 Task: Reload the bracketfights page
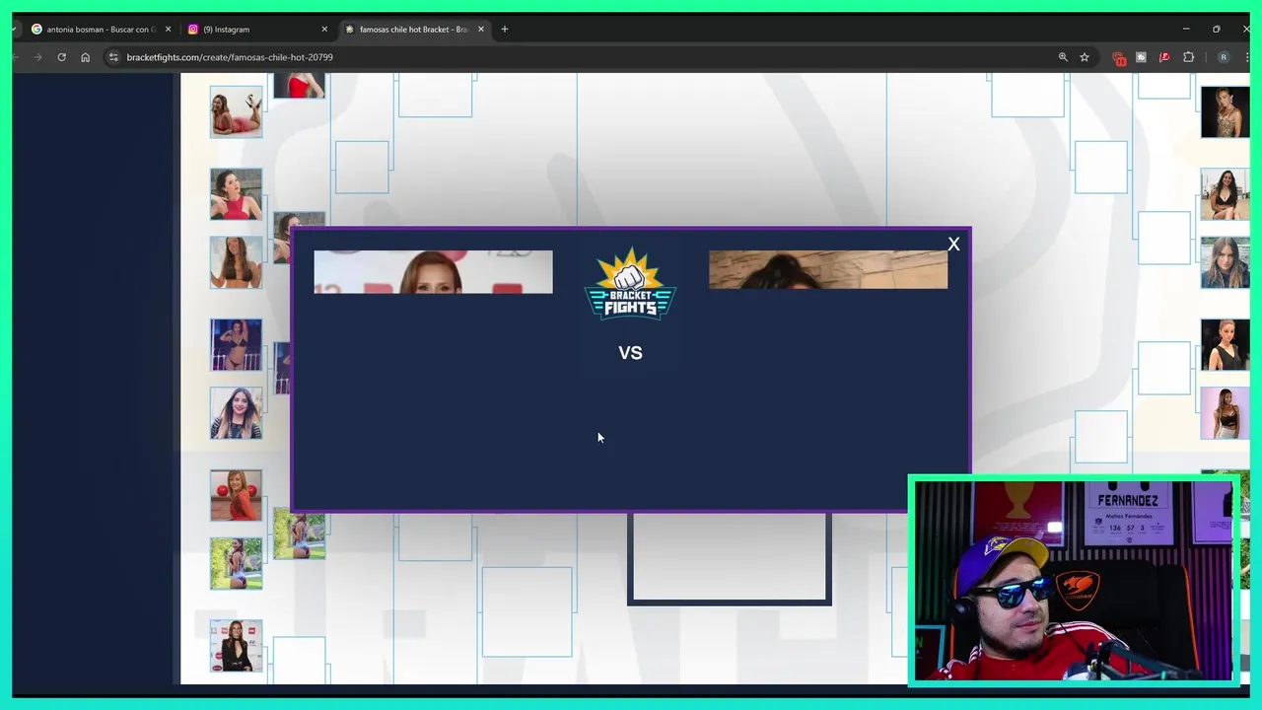coord(61,57)
